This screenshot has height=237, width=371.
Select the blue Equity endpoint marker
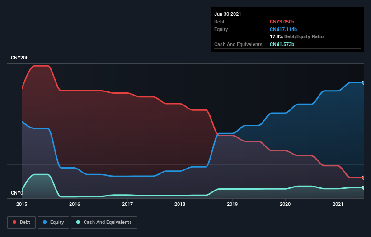pyautogui.click(x=363, y=82)
